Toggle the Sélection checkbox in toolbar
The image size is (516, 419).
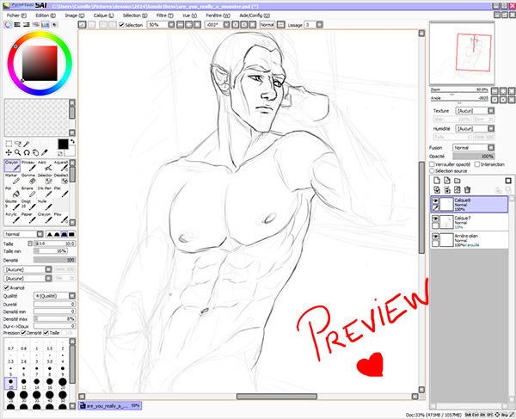[x=121, y=25]
